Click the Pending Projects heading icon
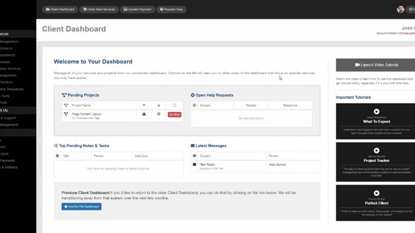 click(64, 95)
